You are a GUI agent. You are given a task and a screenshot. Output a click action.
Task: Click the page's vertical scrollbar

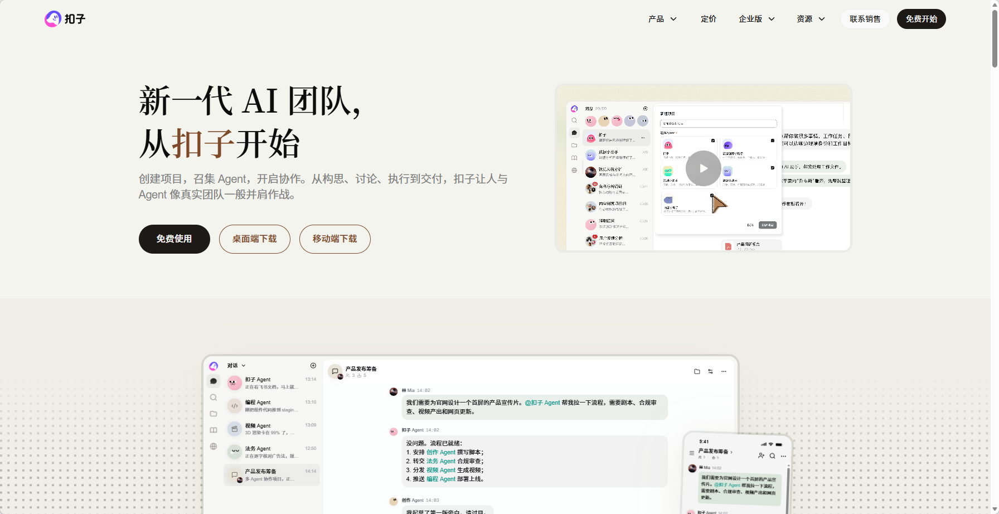(x=995, y=38)
